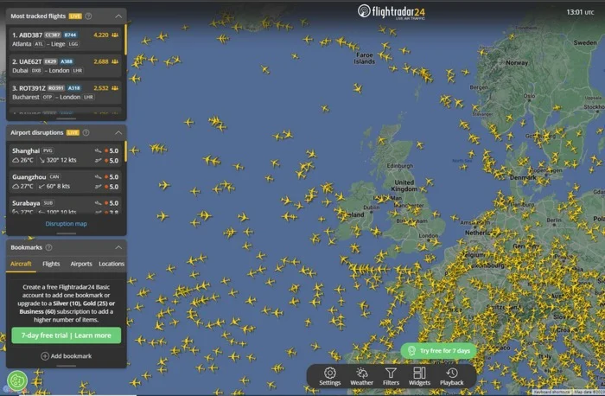Select flight UAE62T Dubai to London

pyautogui.click(x=65, y=66)
